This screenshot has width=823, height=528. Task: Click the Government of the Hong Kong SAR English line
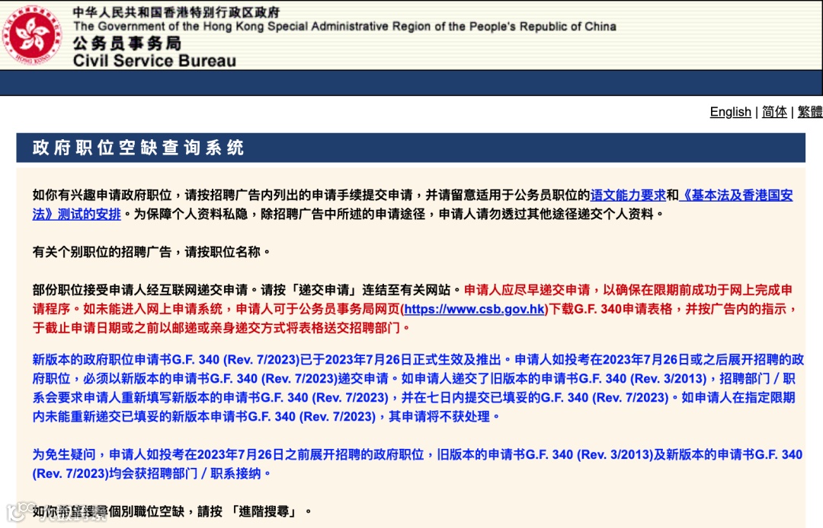tap(344, 26)
